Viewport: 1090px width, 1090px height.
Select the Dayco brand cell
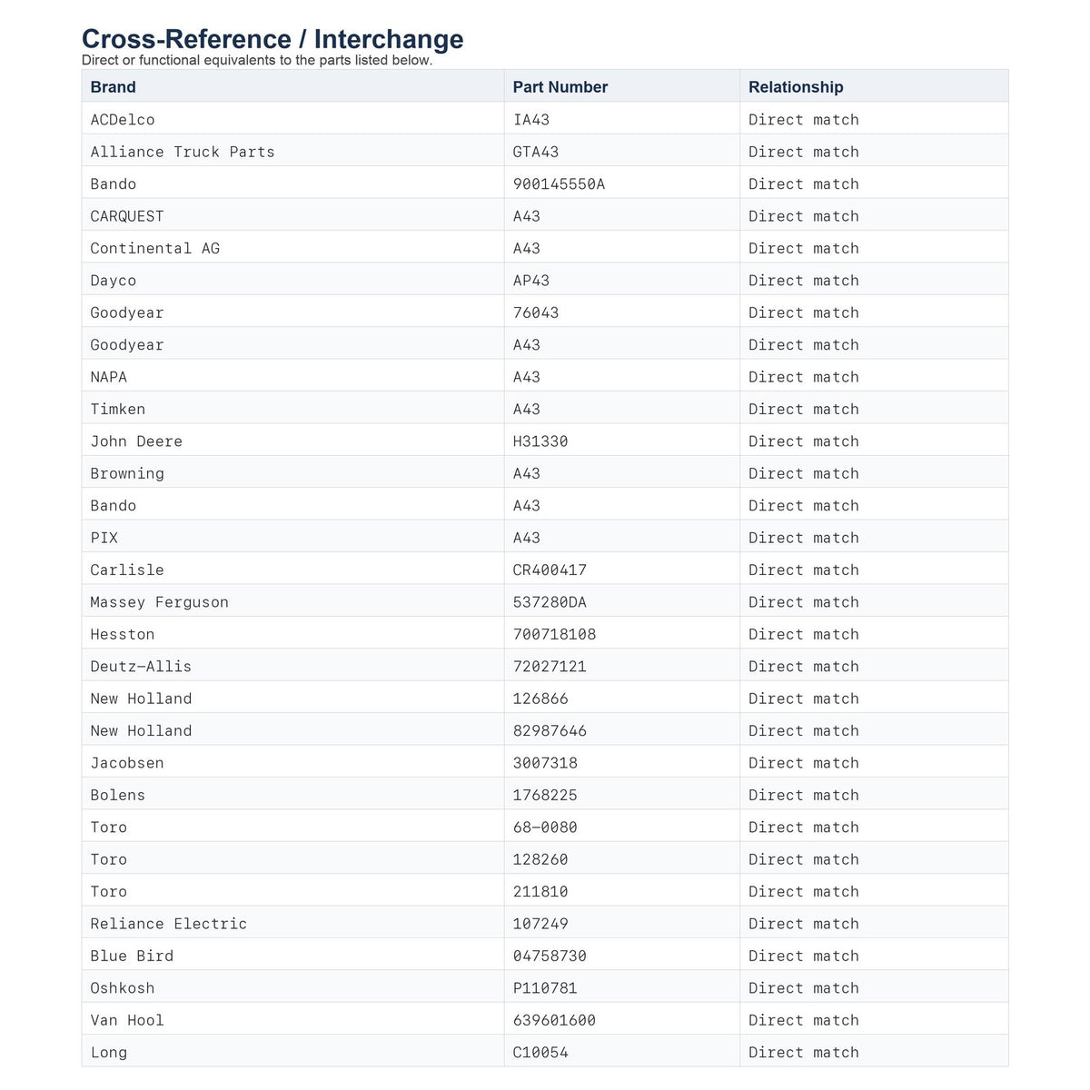[292, 280]
